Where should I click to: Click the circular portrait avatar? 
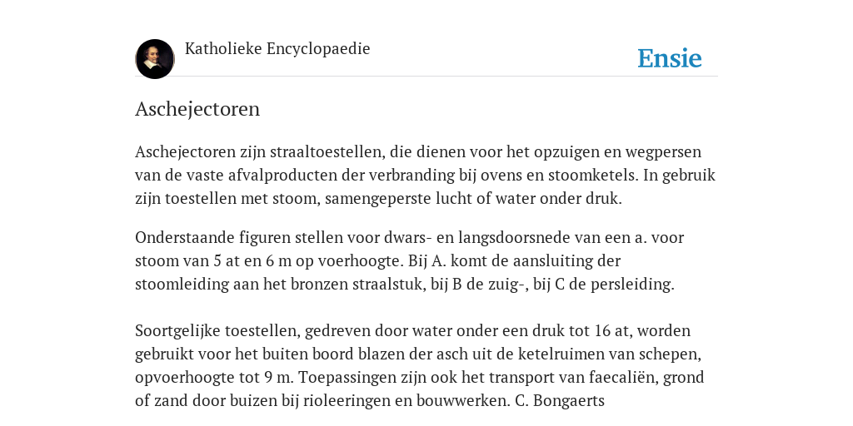pyautogui.click(x=155, y=59)
